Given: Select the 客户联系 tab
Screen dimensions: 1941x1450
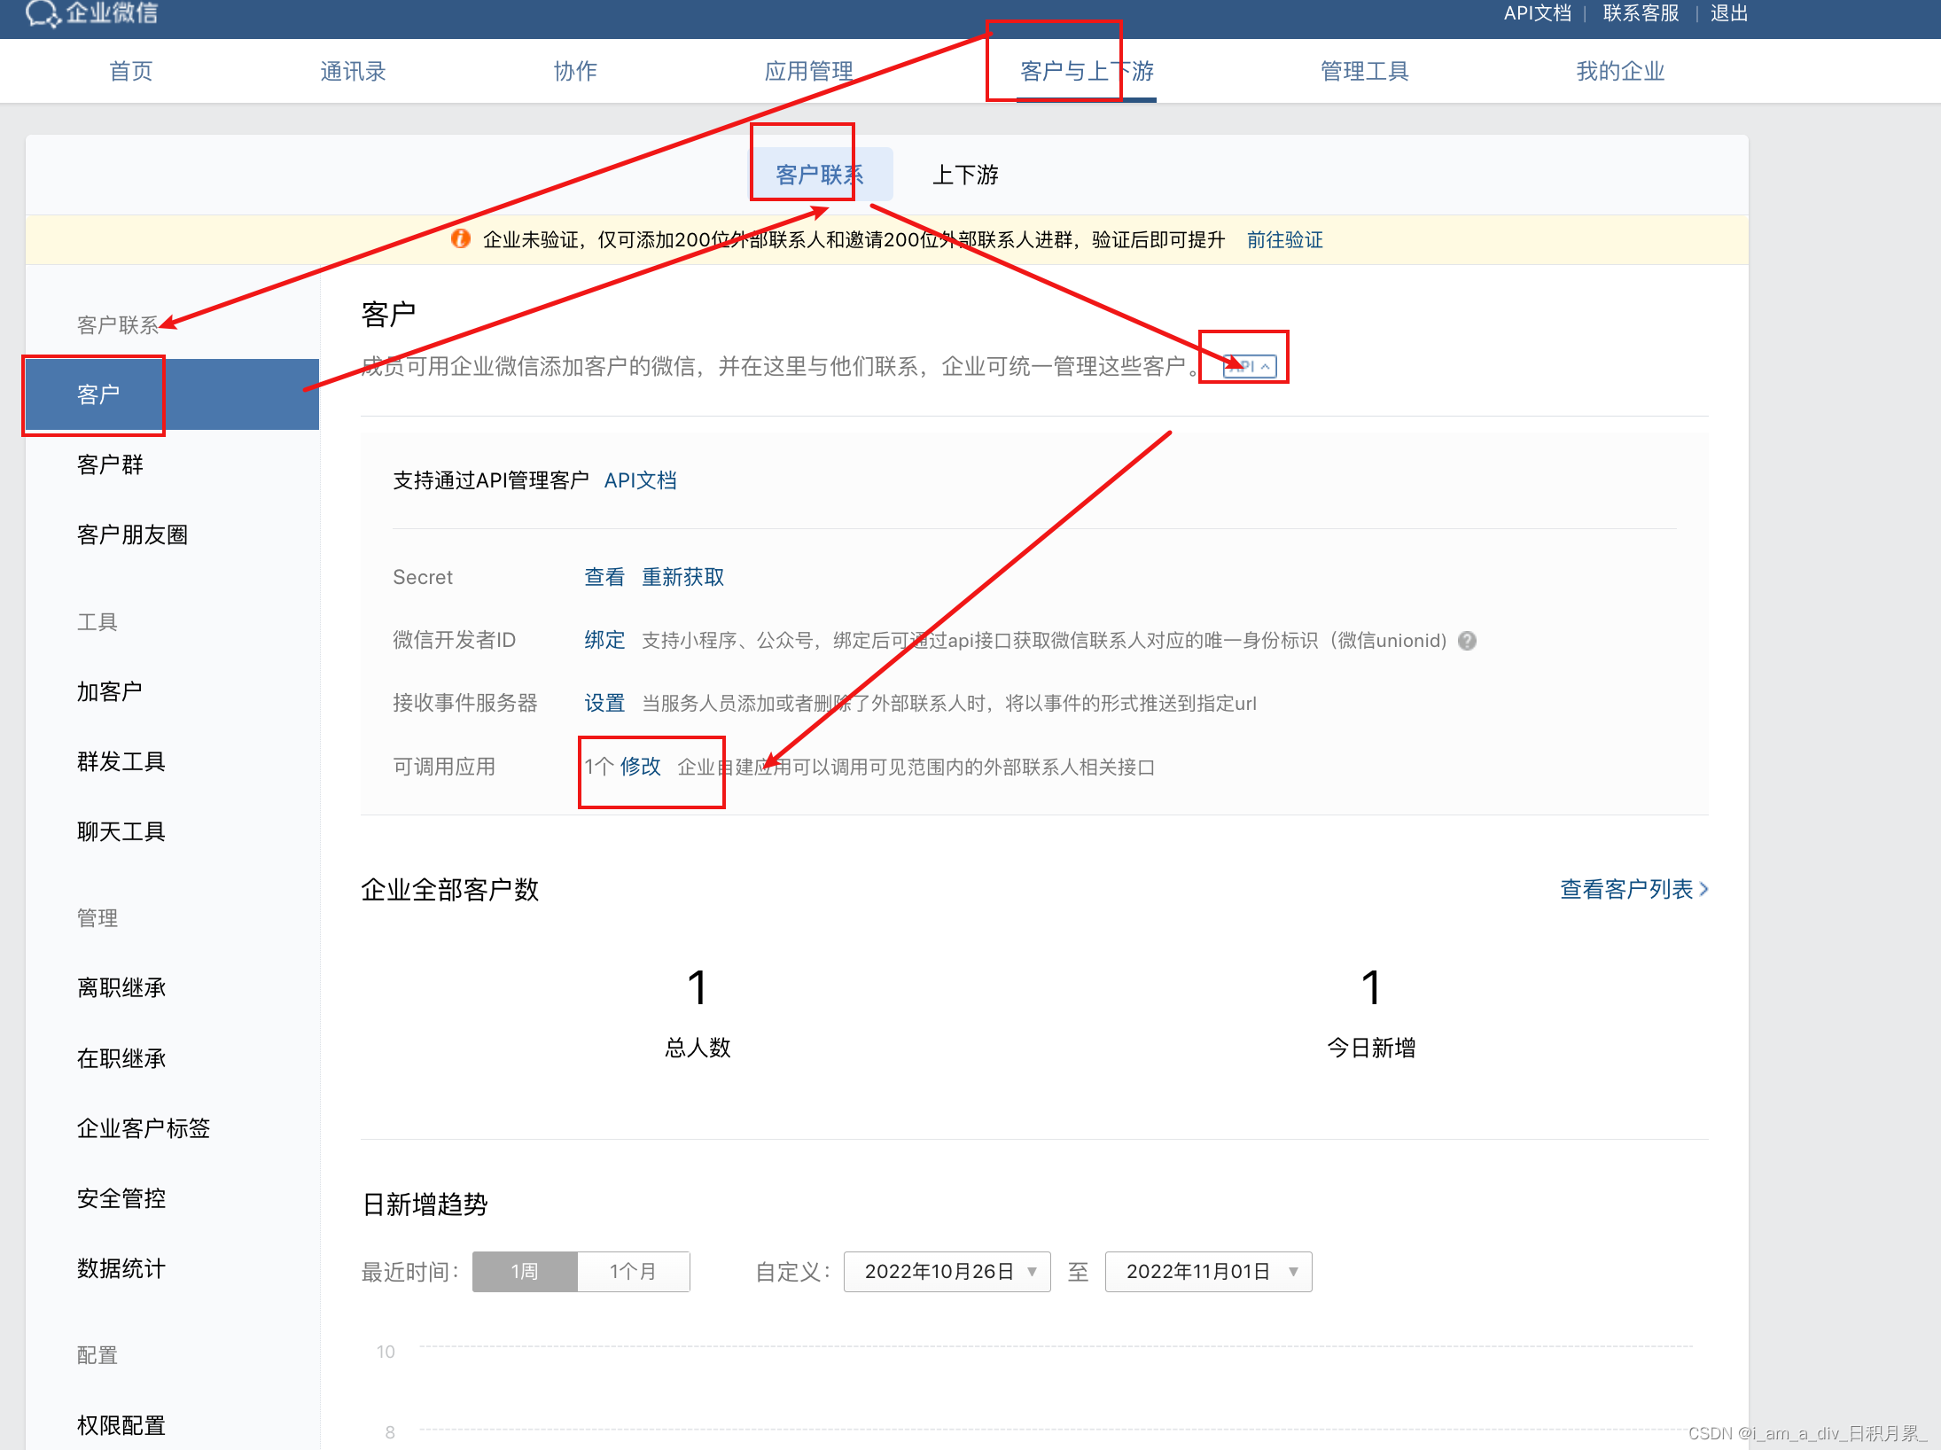Looking at the screenshot, I should (x=819, y=175).
